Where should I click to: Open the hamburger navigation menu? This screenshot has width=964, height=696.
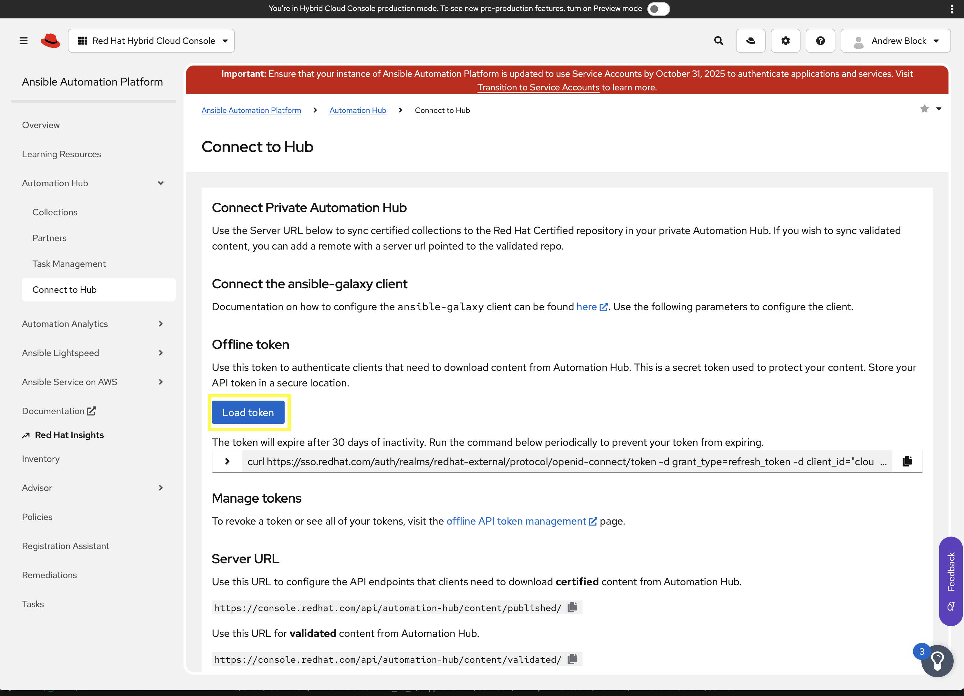(23, 40)
